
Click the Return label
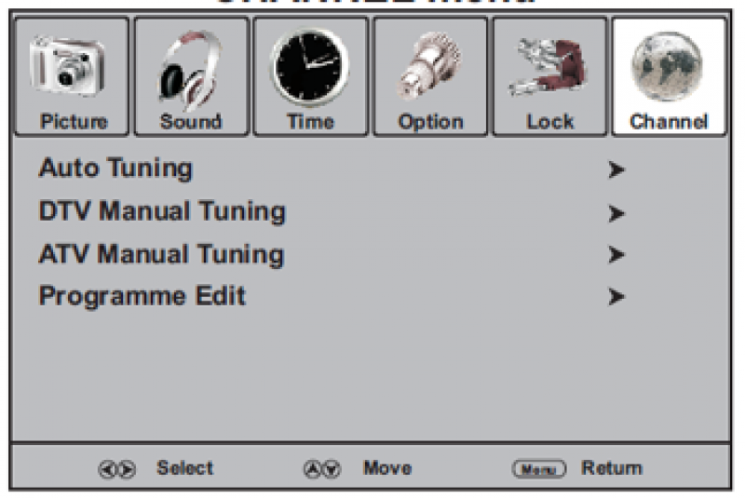pyautogui.click(x=612, y=468)
